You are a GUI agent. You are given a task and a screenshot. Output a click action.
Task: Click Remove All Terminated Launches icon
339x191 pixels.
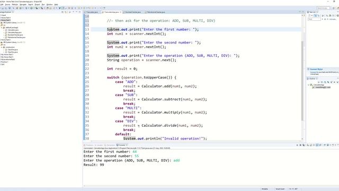(304, 145)
